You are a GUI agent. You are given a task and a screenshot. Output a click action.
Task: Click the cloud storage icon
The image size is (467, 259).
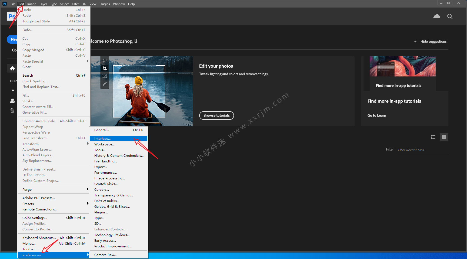[x=436, y=16]
